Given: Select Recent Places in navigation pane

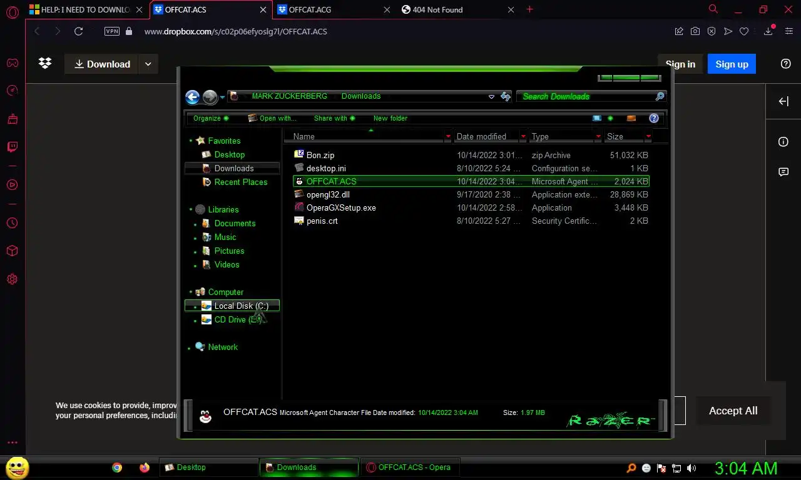Looking at the screenshot, I should 240,182.
